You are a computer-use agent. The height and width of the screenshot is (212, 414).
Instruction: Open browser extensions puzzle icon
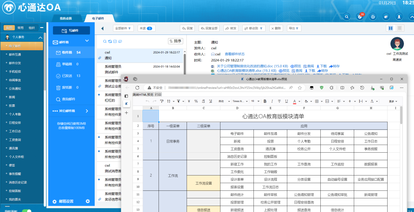click(x=331, y=88)
